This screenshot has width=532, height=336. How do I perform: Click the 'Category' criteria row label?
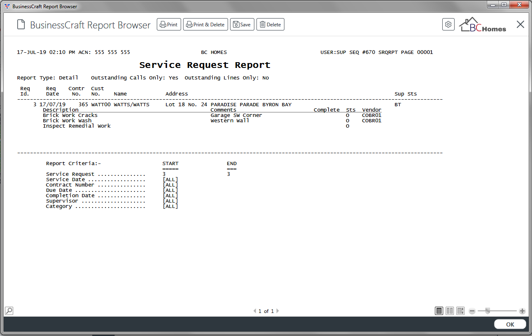tap(59, 206)
